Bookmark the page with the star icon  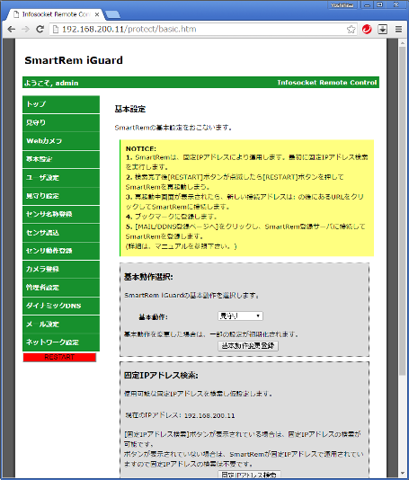click(x=351, y=29)
